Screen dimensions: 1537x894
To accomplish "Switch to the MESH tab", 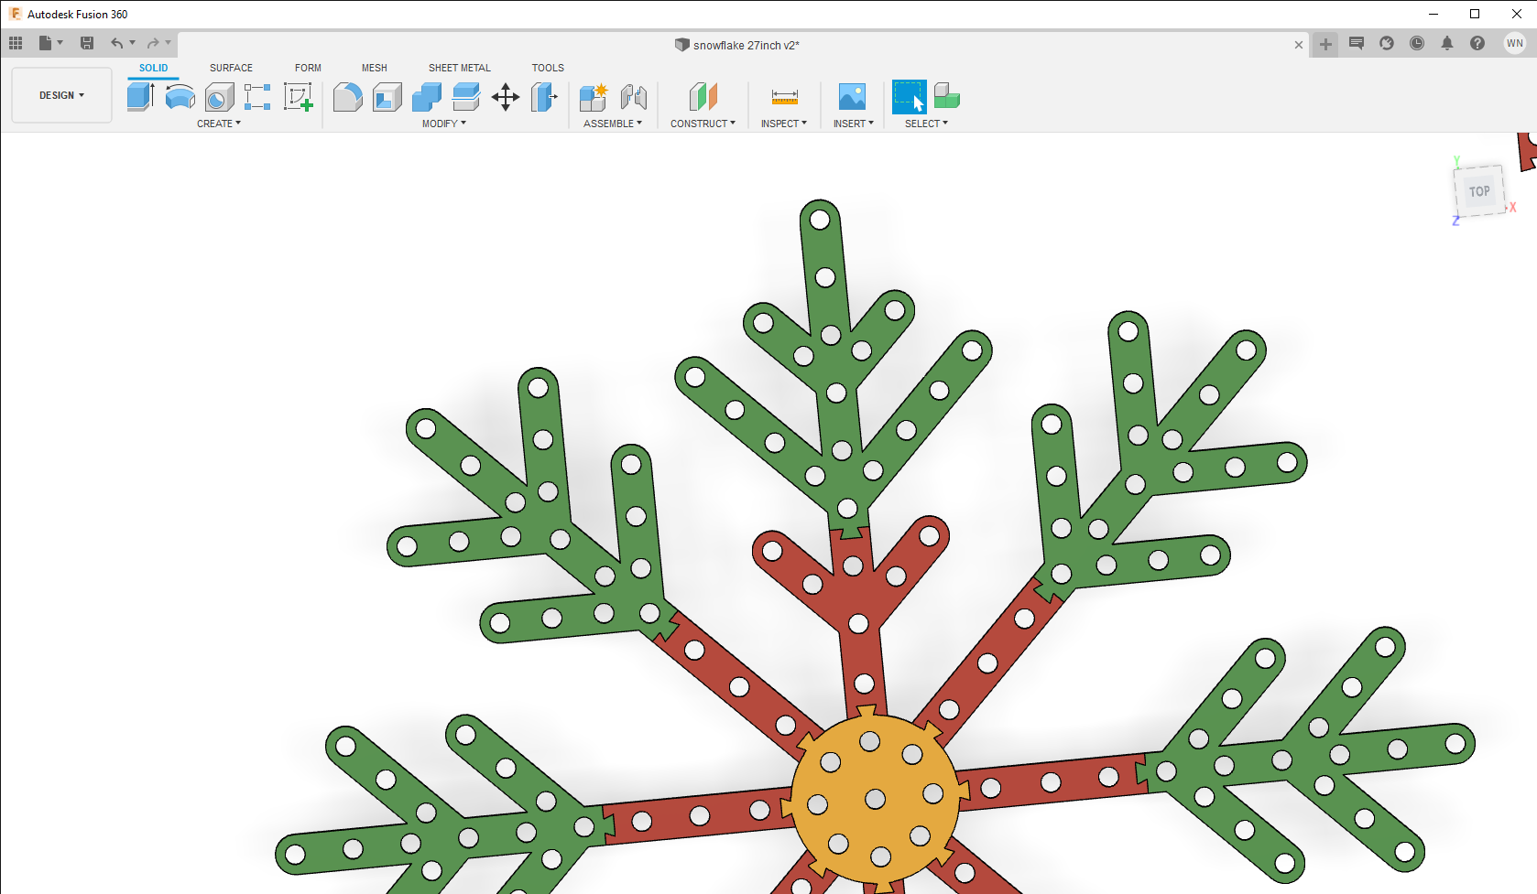I will 375,68.
